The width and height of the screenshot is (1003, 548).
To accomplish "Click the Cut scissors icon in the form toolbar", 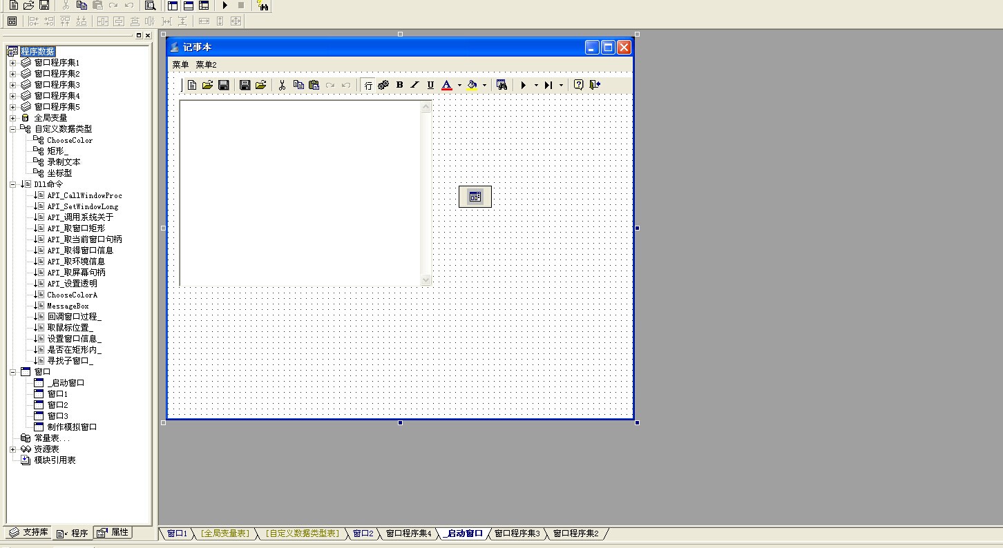I will tap(282, 85).
